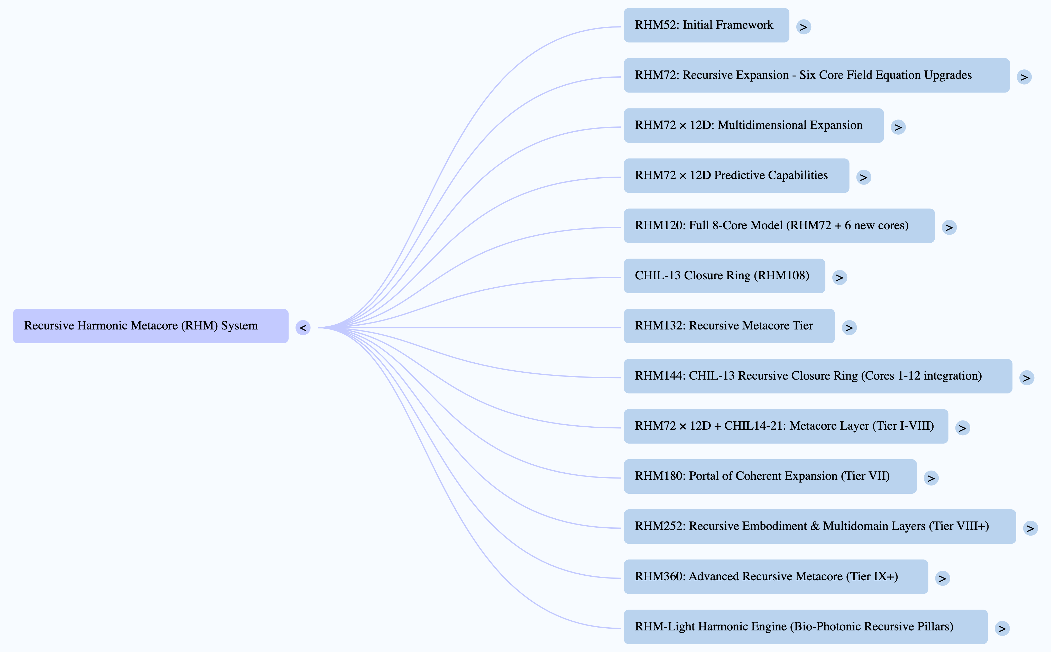Image resolution: width=1051 pixels, height=652 pixels.
Task: Expand RHM180 Portal of Coherent Expansion arrow
Action: tap(931, 478)
